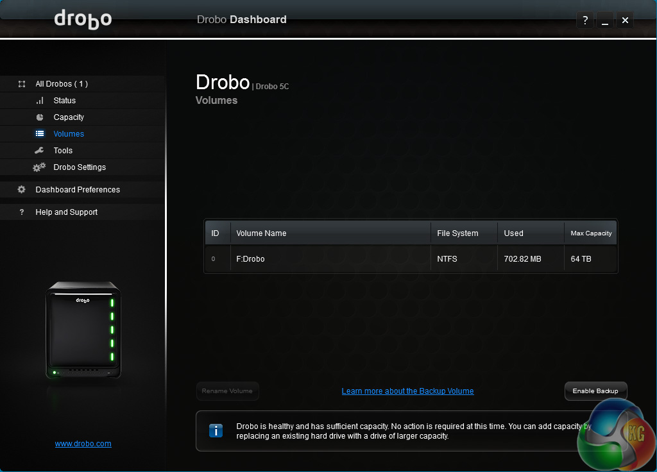
Task: Click the Rename Volume button
Action: 228,391
